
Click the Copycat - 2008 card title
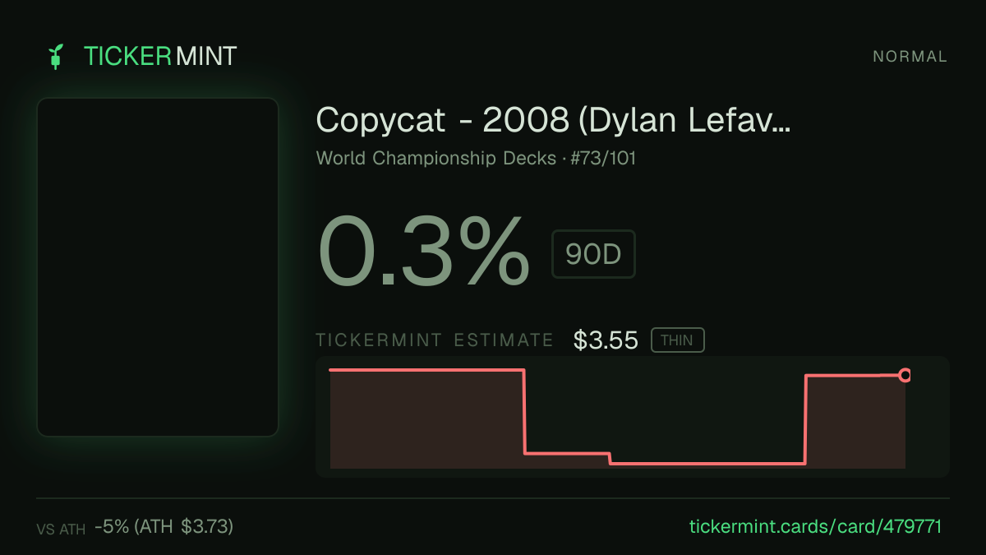click(553, 120)
